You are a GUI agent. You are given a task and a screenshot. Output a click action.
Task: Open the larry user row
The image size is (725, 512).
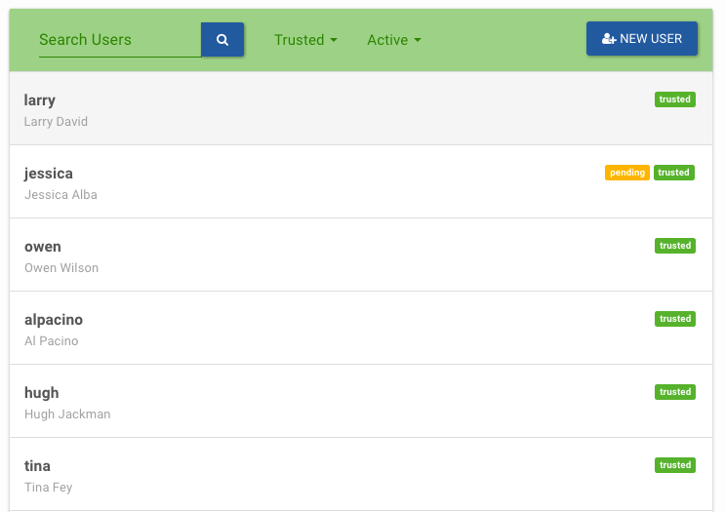point(361,108)
